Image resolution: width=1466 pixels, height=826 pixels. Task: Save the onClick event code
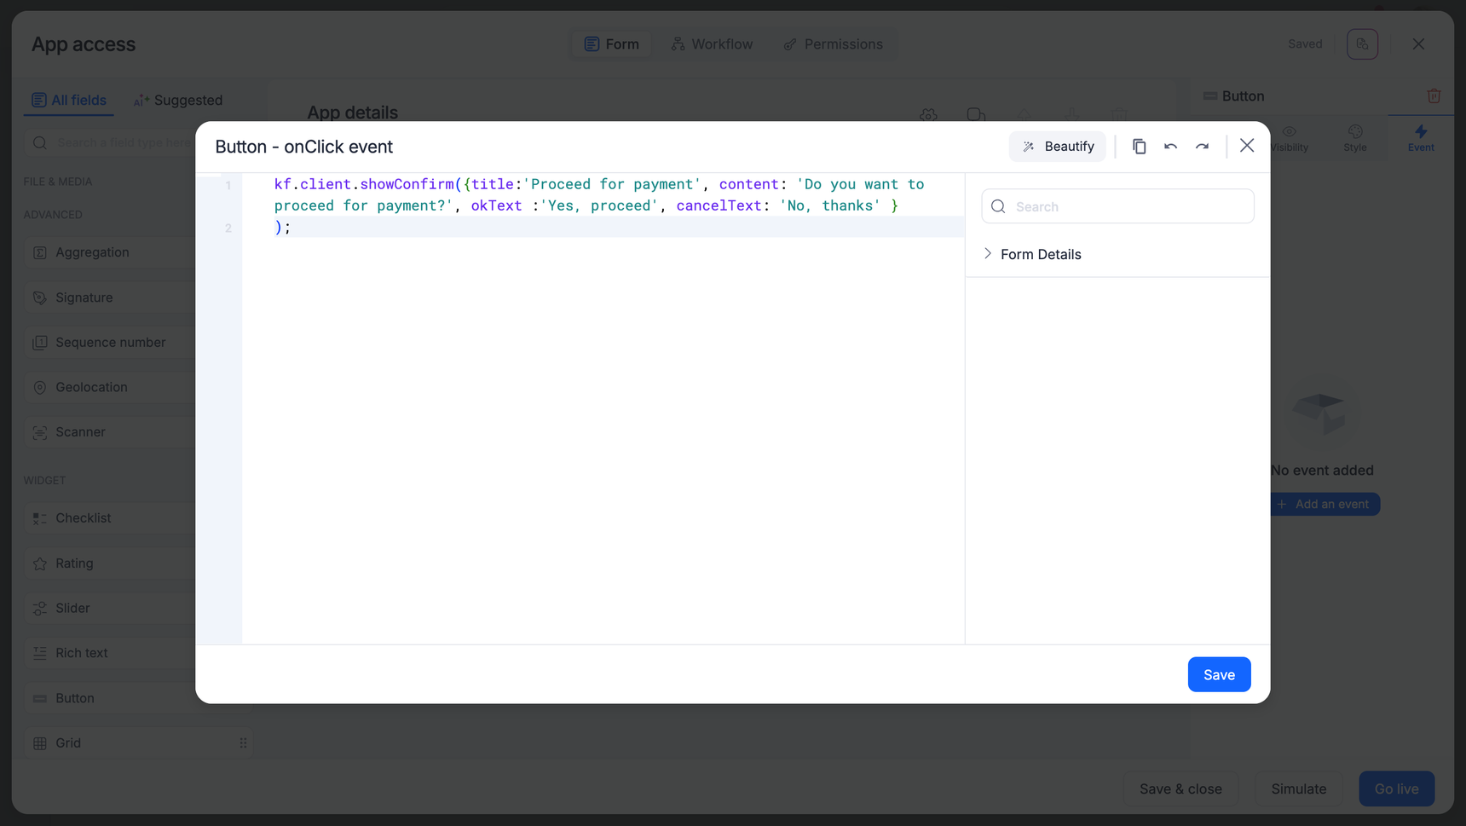[1218, 674]
